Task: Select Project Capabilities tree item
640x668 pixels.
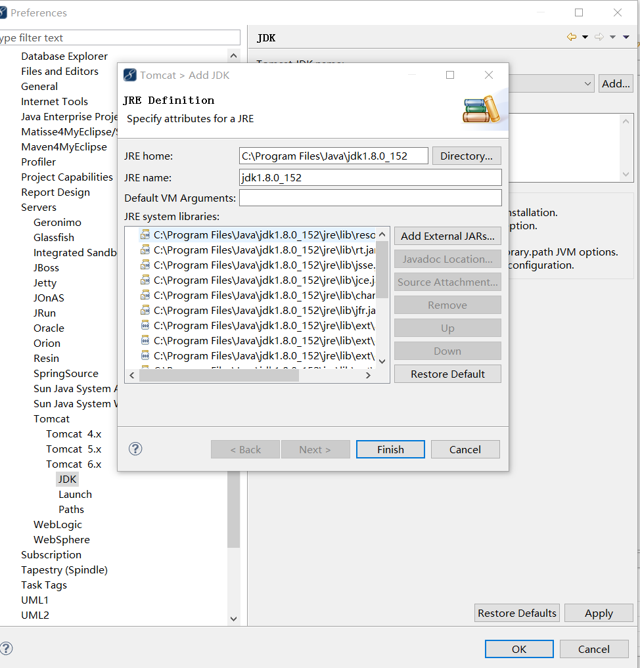Action: [67, 177]
